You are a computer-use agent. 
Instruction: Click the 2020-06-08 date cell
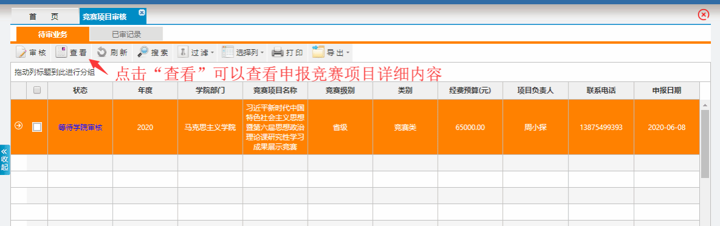click(x=666, y=127)
